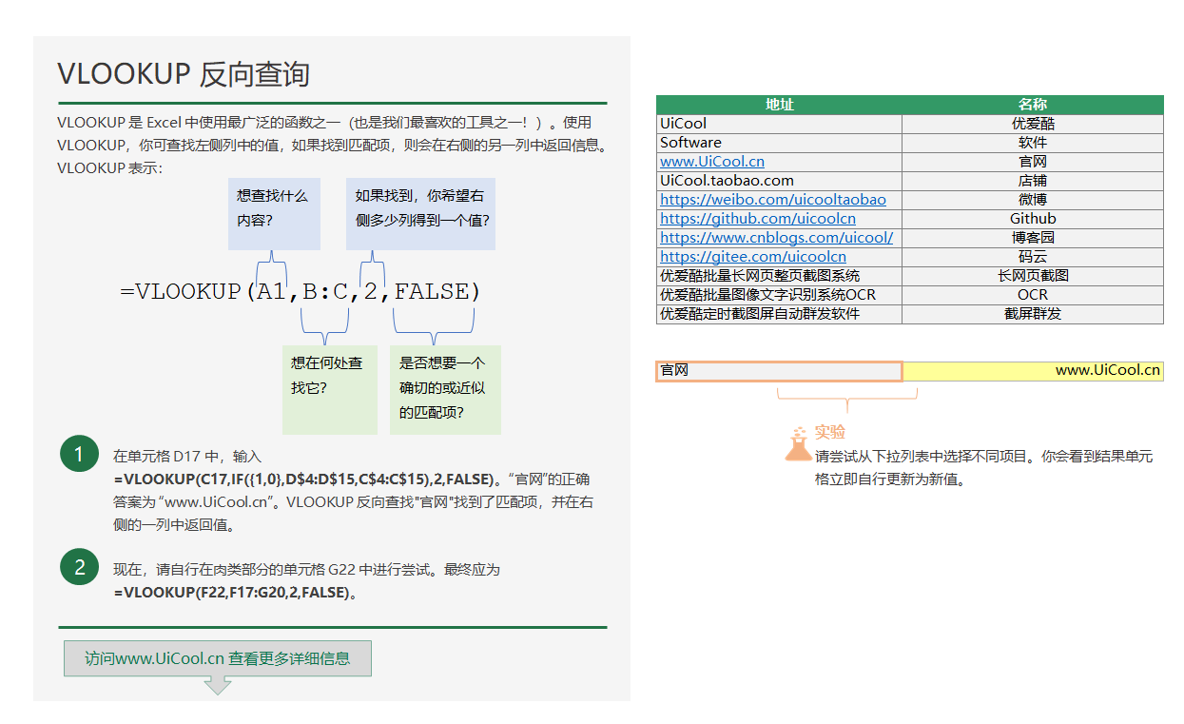Select the UiCool.taobao.com cell
The height and width of the screenshot is (724, 1184).
pos(779,181)
